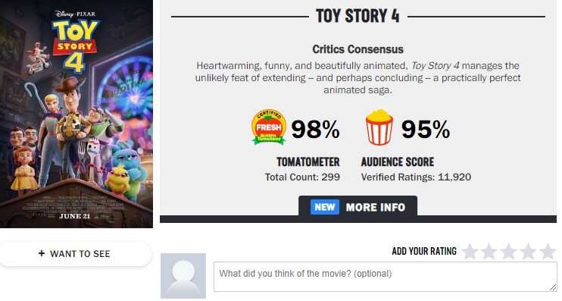Click the TOY STORY 4 title heading
Screen dimensions: 562x301
coord(357,16)
